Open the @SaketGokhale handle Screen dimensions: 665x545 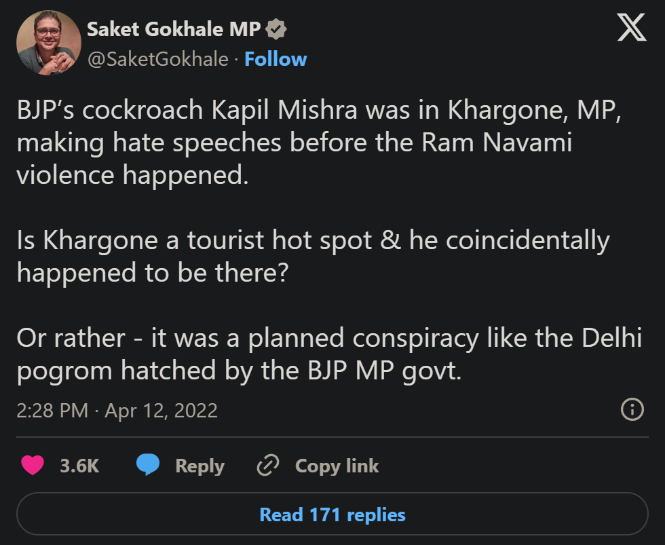pos(156,59)
